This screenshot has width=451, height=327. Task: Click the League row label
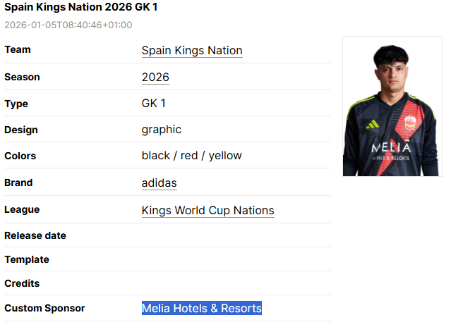[22, 209]
